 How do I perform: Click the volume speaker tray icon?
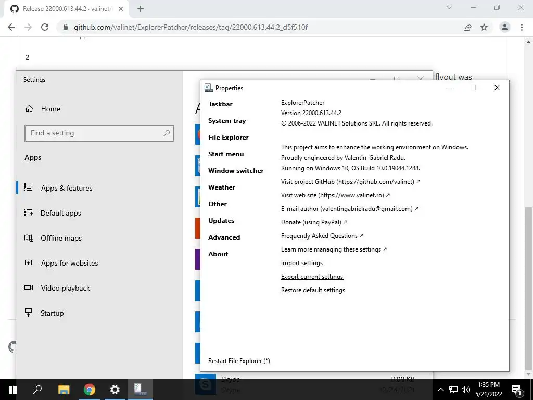point(466,390)
